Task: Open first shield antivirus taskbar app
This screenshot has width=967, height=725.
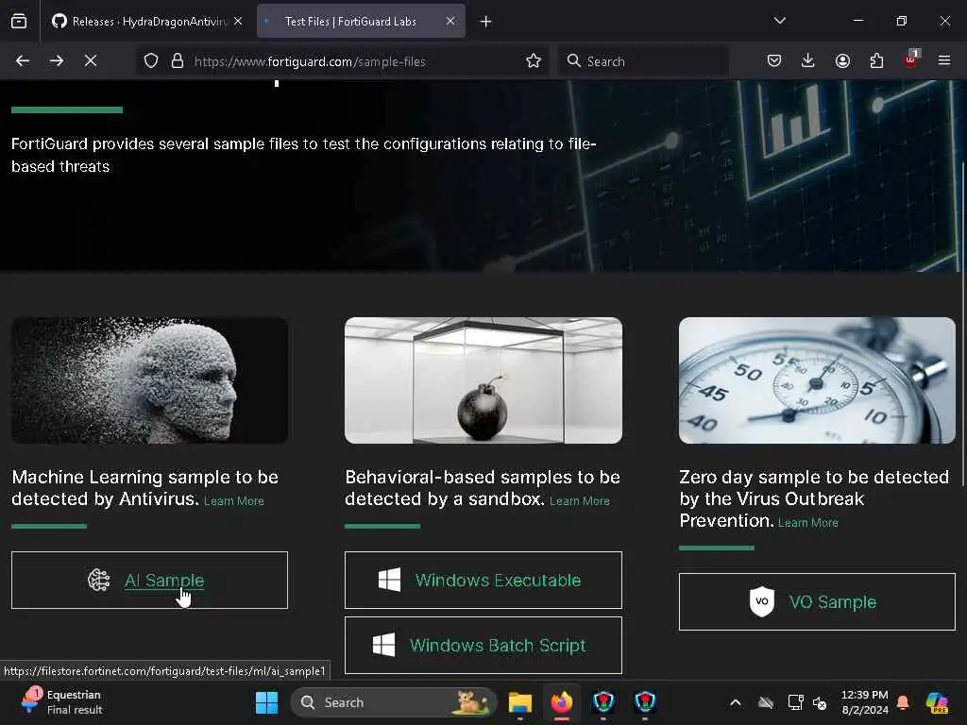Action: pos(603,702)
